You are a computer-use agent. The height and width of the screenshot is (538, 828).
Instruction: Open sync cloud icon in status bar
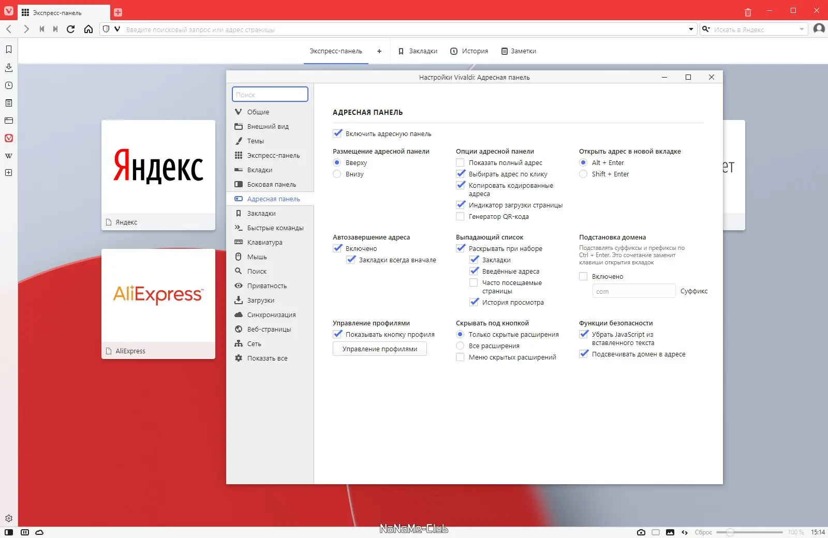tap(39, 532)
